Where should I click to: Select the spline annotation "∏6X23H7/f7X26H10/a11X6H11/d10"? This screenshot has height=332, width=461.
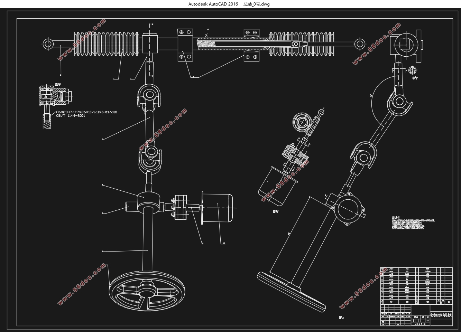click(x=86, y=113)
